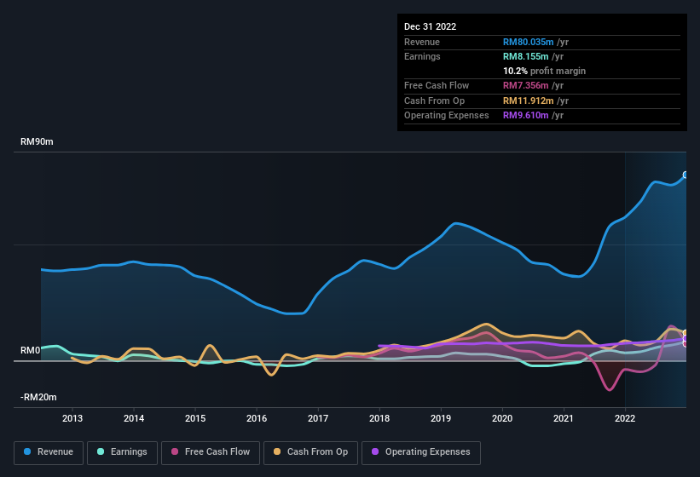Select the RM0 axis label

coord(30,351)
